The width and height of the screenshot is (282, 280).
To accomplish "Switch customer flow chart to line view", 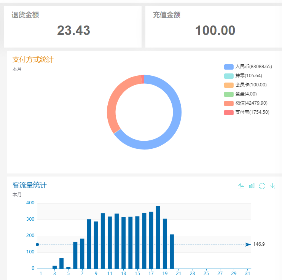I will pos(241,186).
